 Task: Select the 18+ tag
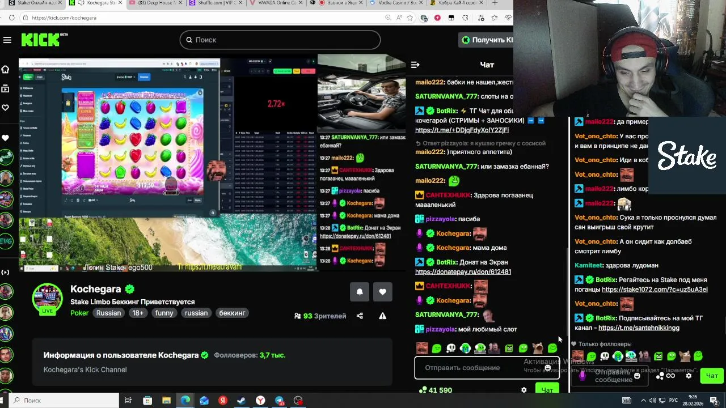[x=138, y=313]
